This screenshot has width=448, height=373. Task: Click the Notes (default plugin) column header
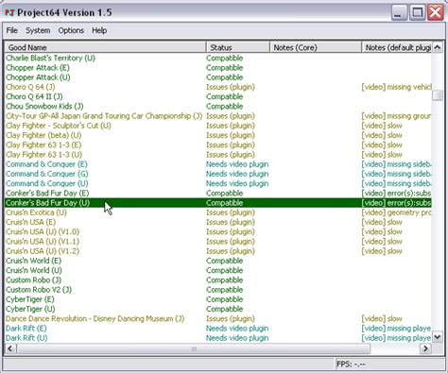coord(397,47)
